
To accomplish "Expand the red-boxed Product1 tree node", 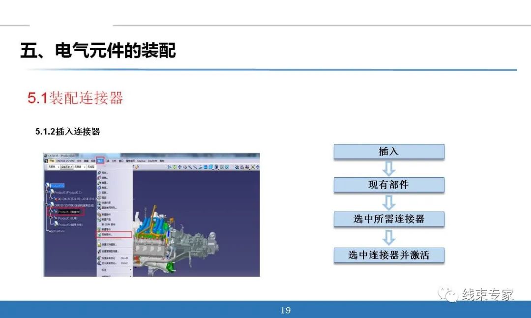I will (51, 212).
